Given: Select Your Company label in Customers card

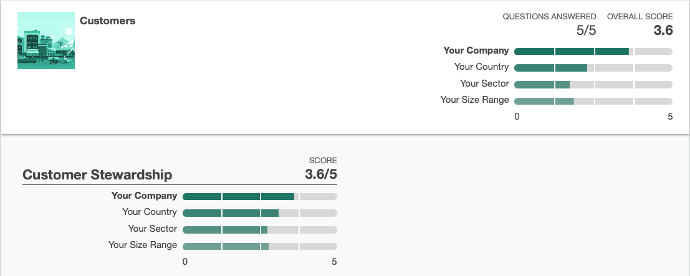Looking at the screenshot, I should (x=476, y=50).
